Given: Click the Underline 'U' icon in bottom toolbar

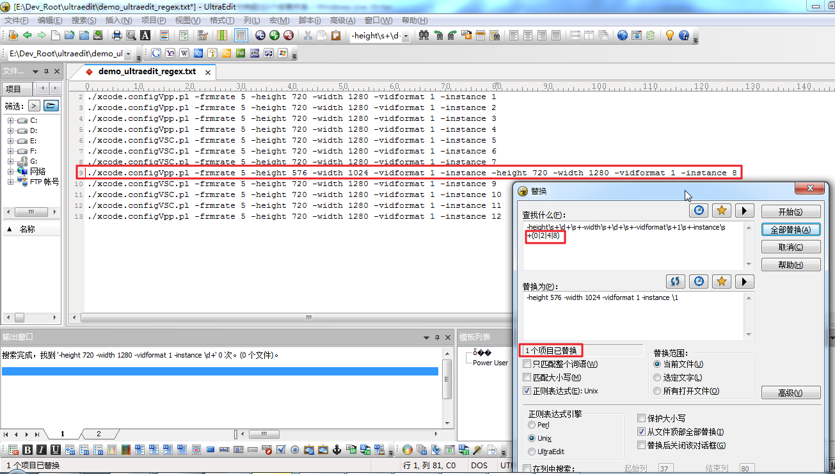Looking at the screenshot, I should point(56,450).
